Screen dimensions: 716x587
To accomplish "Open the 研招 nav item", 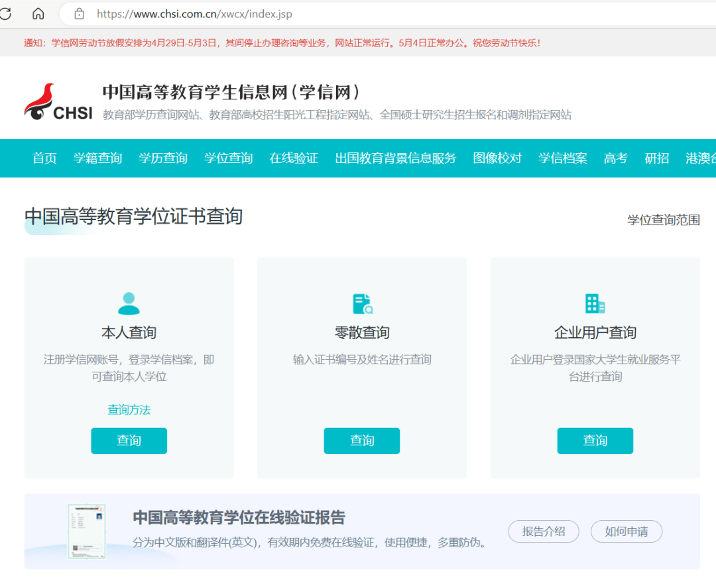I will tap(656, 158).
